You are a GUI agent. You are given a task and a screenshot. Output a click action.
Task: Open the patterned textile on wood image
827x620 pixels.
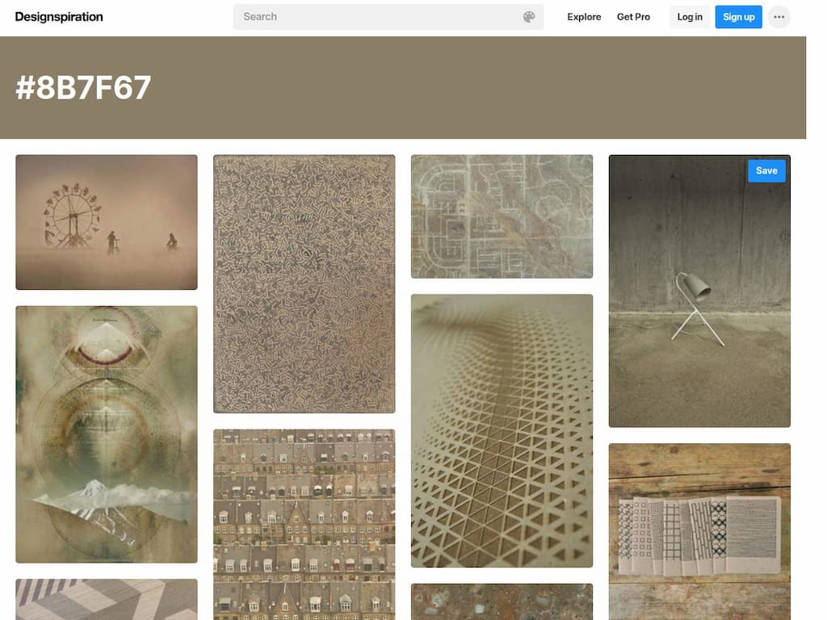699,531
